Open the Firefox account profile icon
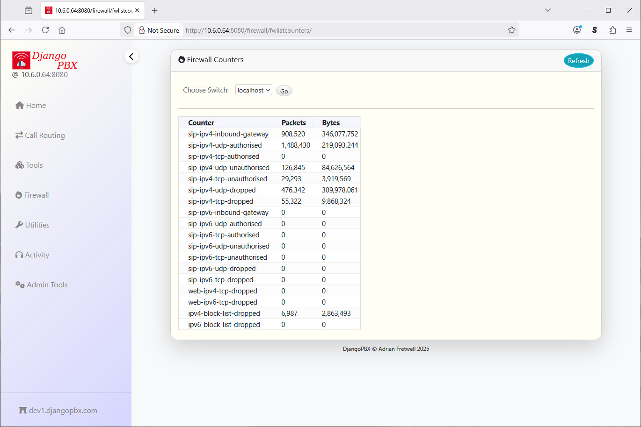This screenshot has width=641, height=427. pos(577,30)
